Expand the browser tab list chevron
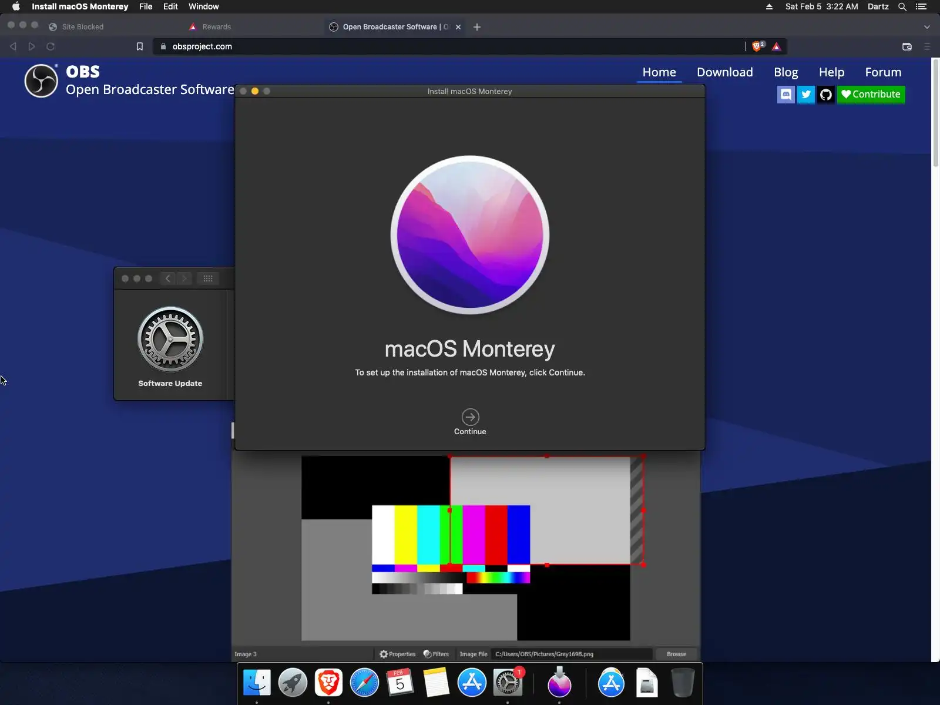The height and width of the screenshot is (705, 940). click(x=927, y=27)
